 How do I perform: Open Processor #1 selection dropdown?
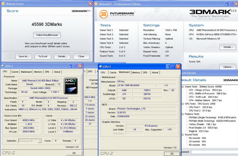coord(39,141)
